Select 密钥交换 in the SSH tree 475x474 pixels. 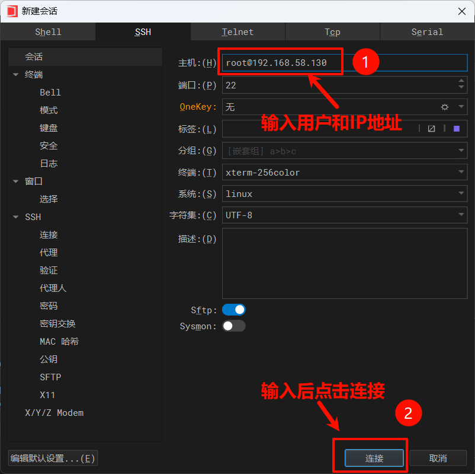click(57, 324)
